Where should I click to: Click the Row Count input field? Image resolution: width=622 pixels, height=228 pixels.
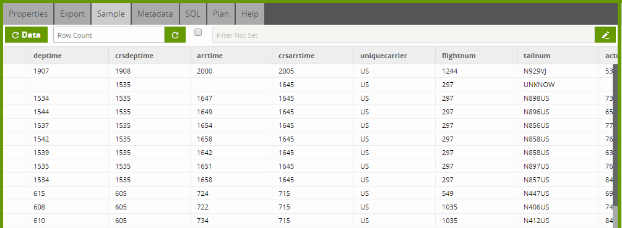[109, 35]
